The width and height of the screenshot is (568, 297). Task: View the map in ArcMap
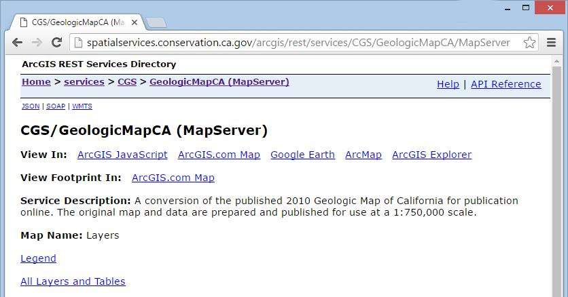(x=363, y=155)
